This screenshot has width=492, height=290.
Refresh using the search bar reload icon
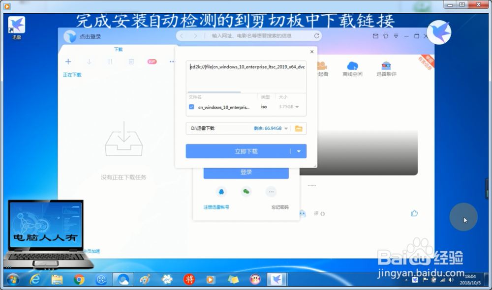click(316, 36)
